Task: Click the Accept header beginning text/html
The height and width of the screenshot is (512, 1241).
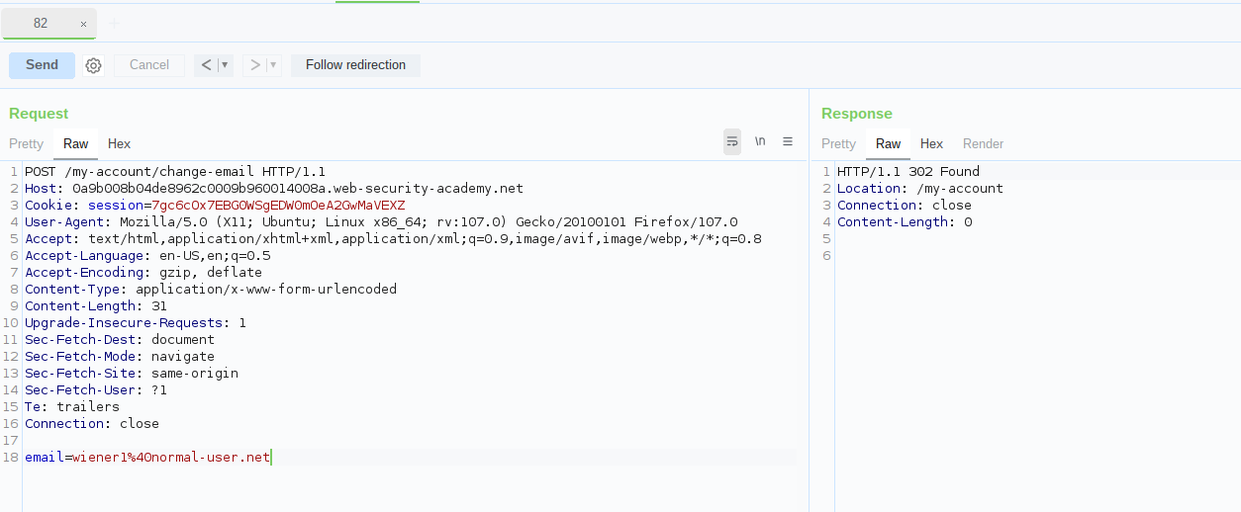Action: (x=393, y=239)
